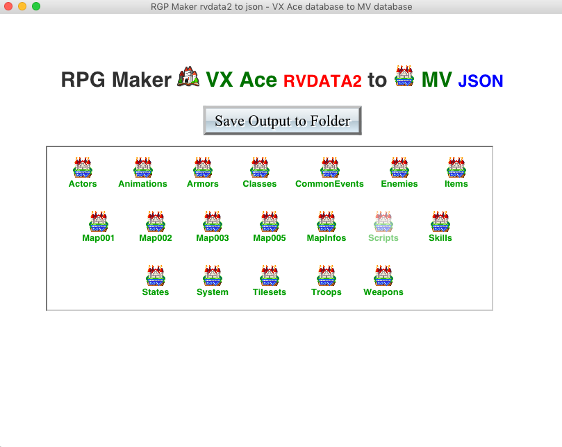Select the Enemies file icon
This screenshot has width=562, height=447.
coord(399,168)
